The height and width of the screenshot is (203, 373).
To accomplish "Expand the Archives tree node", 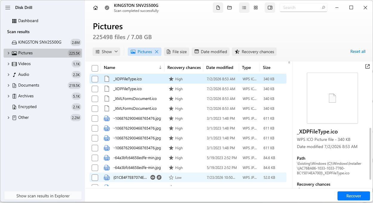I will pos(8,96).
